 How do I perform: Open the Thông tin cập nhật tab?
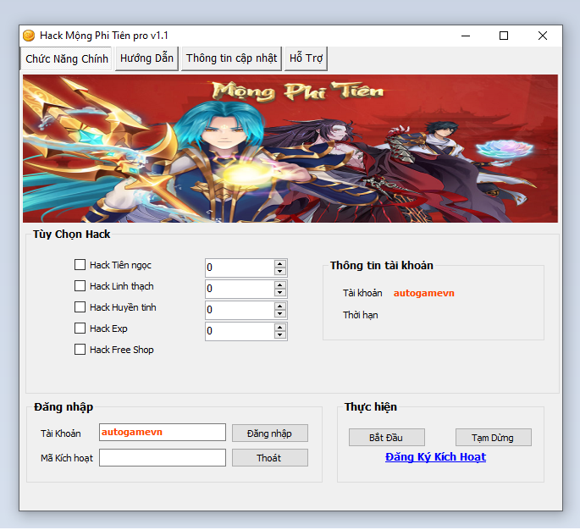tap(231, 58)
